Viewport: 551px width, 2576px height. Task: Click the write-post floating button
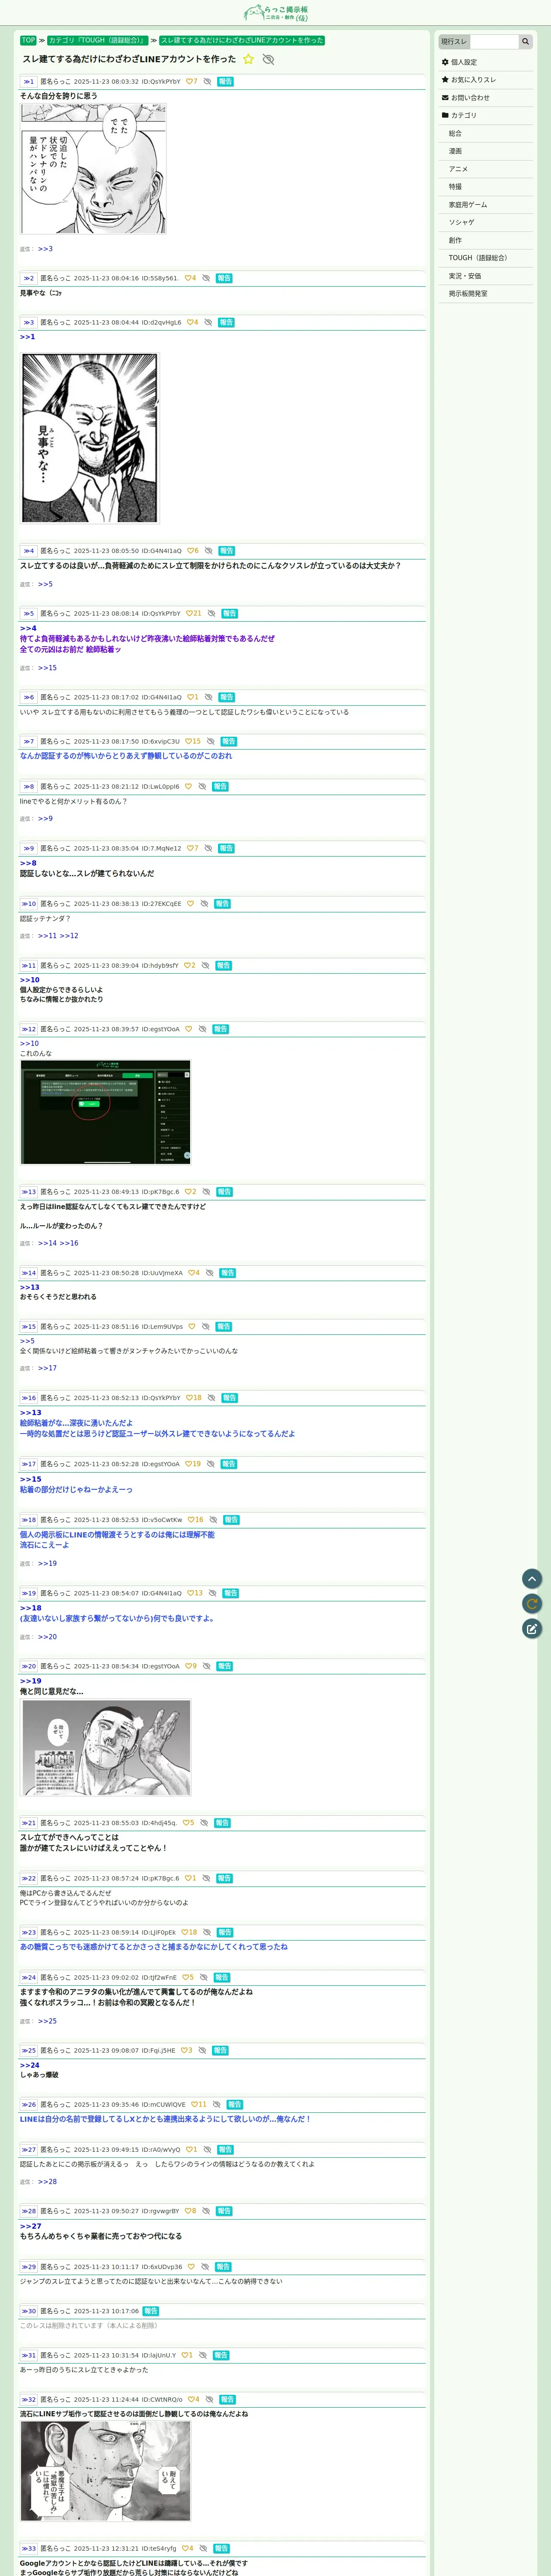[x=532, y=1628]
